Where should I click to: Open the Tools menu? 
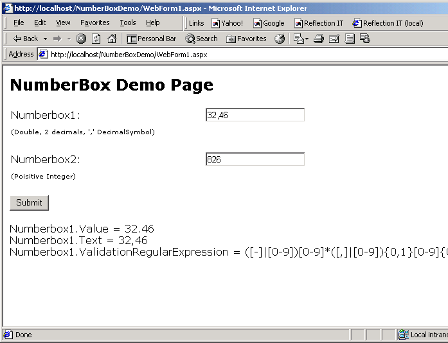point(127,22)
